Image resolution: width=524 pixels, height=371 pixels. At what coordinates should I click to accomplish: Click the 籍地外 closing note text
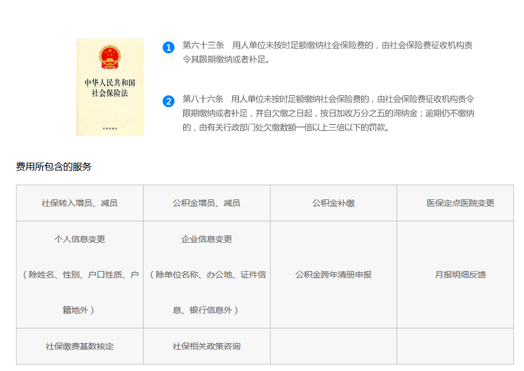79,310
